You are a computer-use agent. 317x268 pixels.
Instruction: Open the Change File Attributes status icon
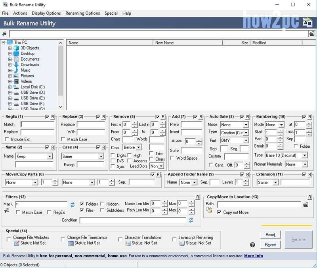click(17, 243)
